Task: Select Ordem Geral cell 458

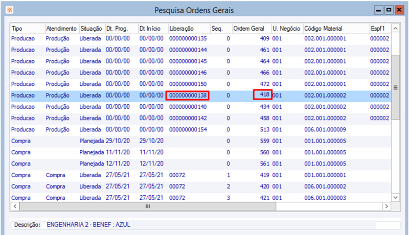Action: click(264, 119)
